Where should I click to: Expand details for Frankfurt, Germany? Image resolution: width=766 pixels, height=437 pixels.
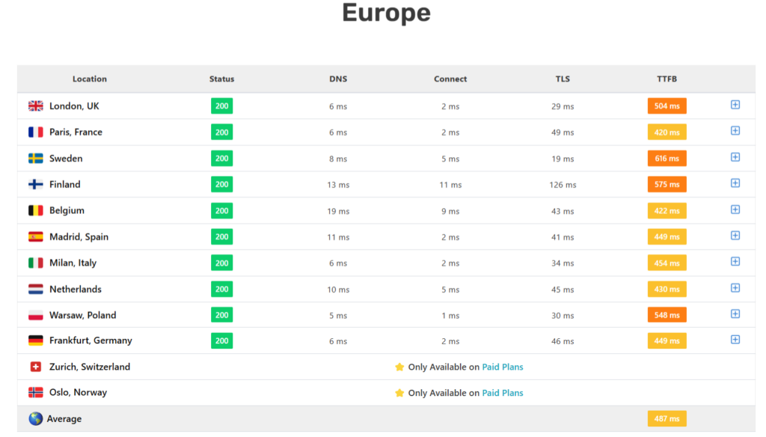735,340
